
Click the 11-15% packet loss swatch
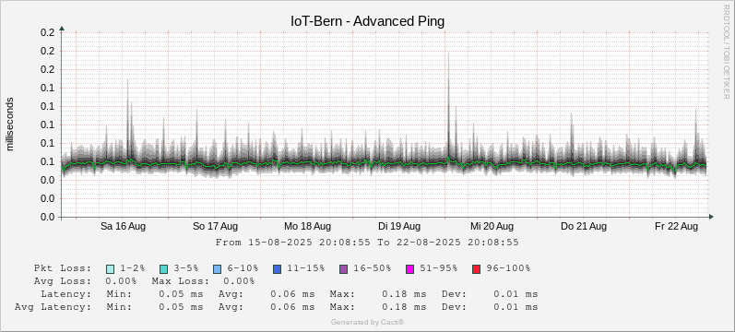277,269
